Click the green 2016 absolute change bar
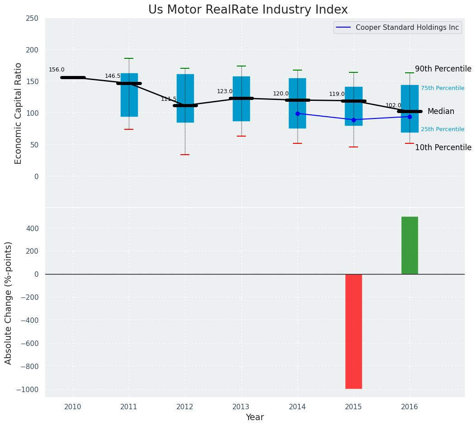The width and height of the screenshot is (476, 426). click(x=410, y=245)
